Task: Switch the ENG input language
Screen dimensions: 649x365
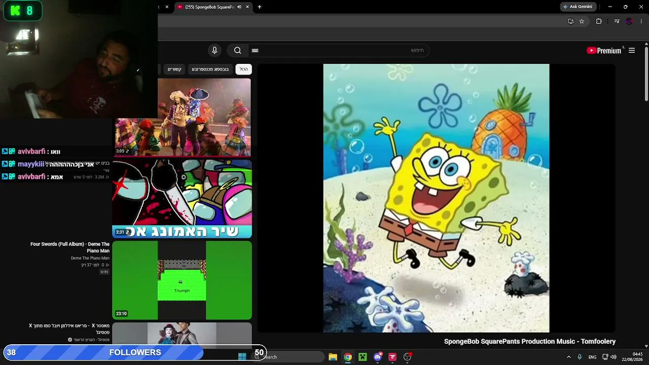Action: (592, 357)
